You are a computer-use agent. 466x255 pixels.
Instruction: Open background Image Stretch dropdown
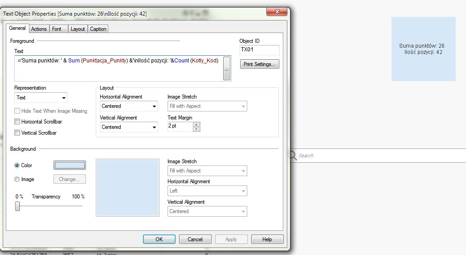click(x=207, y=171)
